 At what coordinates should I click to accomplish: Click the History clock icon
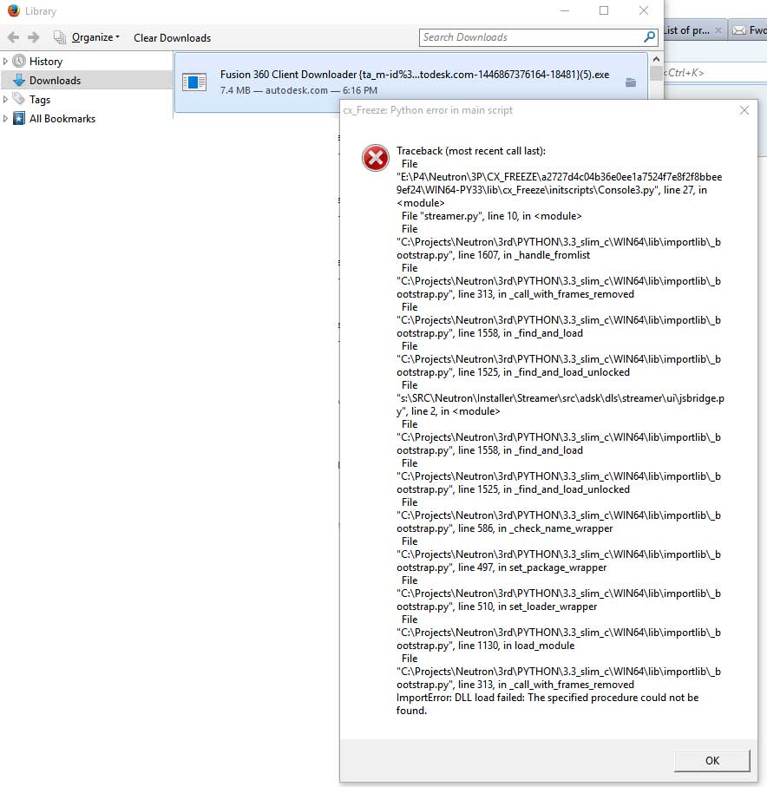tap(19, 62)
